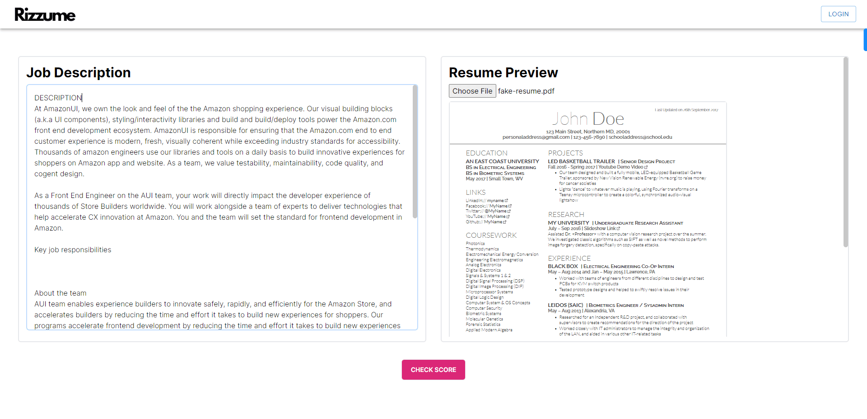Click the COURSEWORK heading in resume
This screenshot has width=867, height=419.
pos(491,235)
